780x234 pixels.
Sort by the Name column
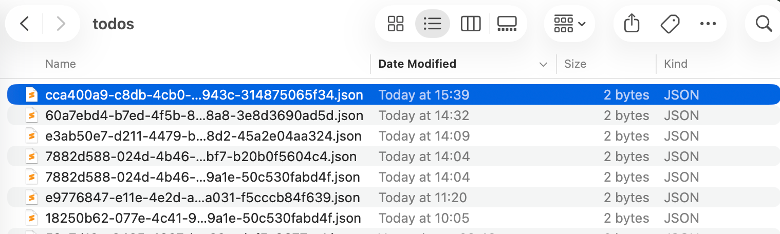(61, 64)
